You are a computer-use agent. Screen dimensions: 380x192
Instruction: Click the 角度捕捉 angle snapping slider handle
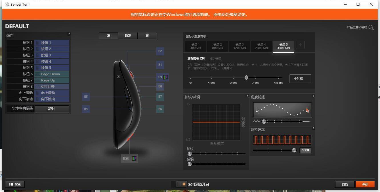(264, 121)
